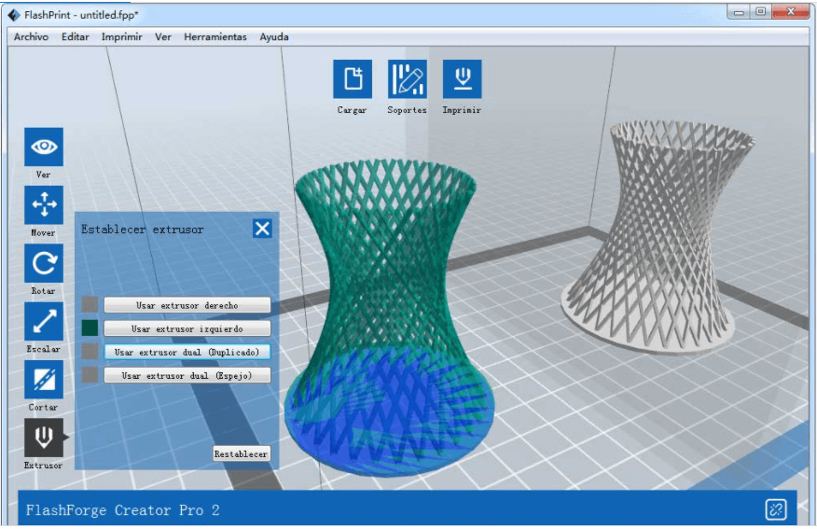Select the Cortar cut tool
817x529 pixels.
tap(44, 380)
